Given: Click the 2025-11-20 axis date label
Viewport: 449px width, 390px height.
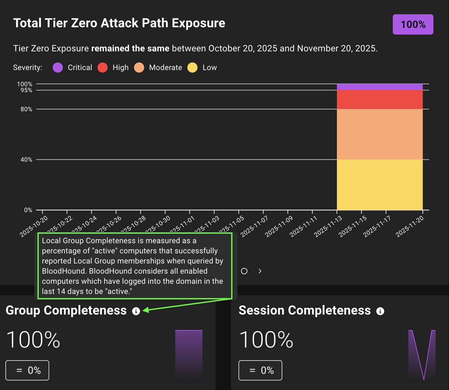Looking at the screenshot, I should coord(410,224).
